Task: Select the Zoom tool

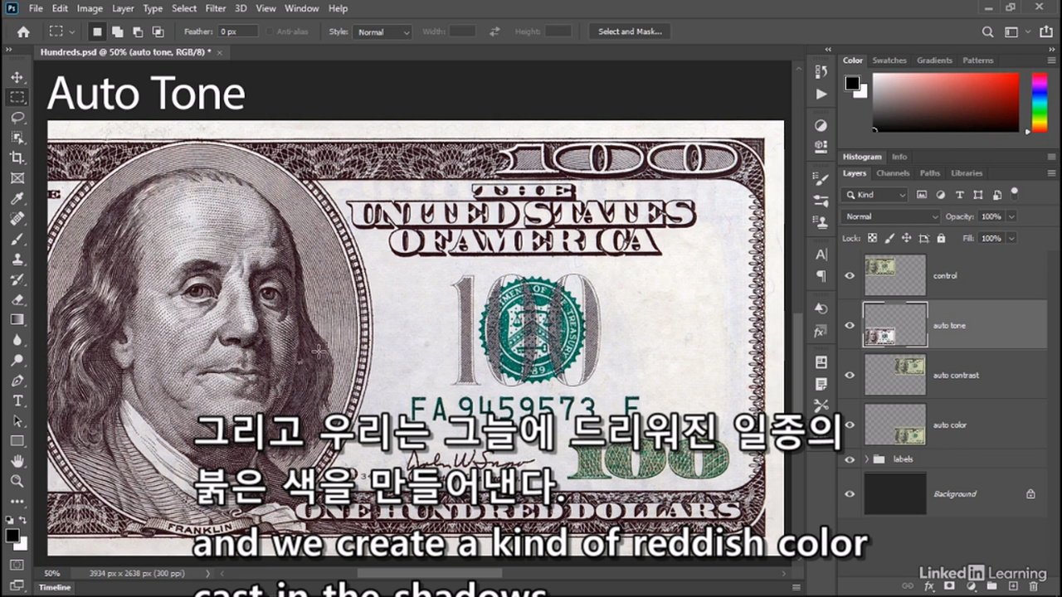Action: tap(17, 481)
